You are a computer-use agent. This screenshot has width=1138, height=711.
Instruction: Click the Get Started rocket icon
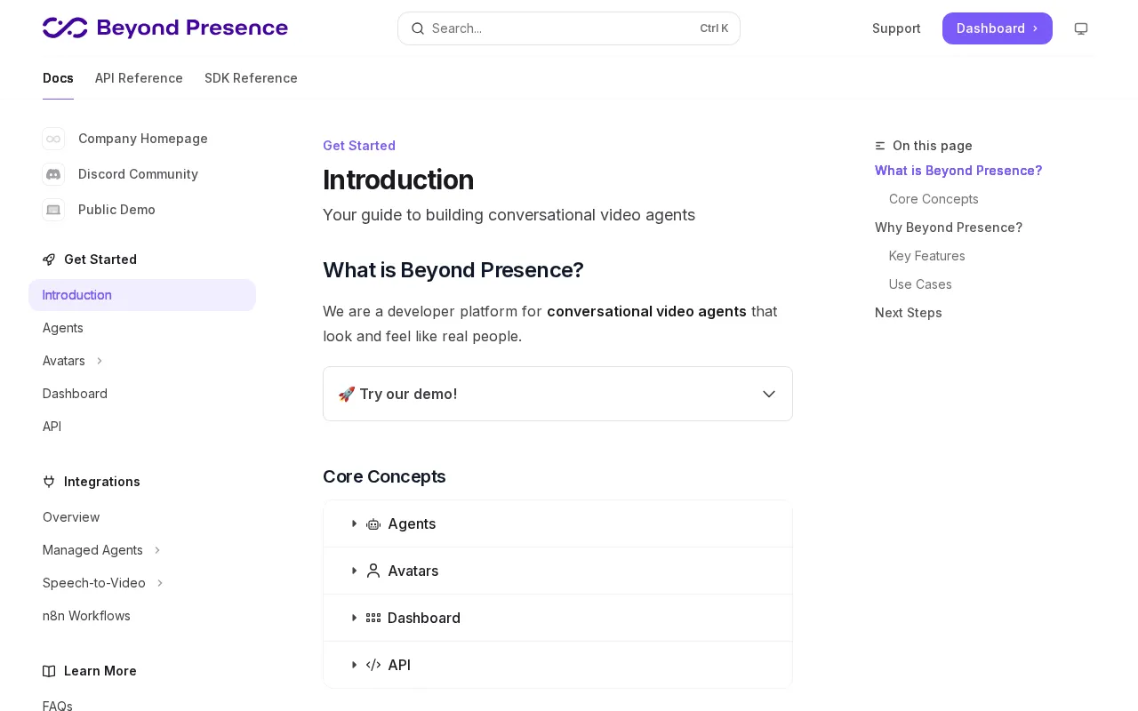(49, 260)
